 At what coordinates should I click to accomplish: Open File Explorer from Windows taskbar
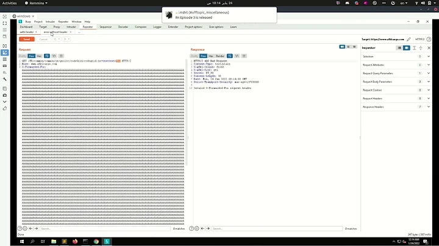pos(54,242)
